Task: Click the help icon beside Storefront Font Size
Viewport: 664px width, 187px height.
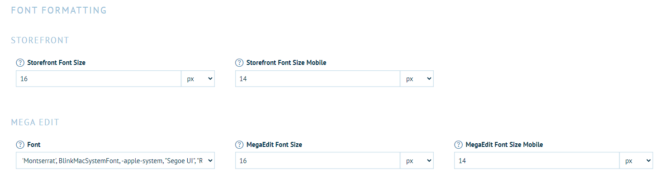Action: 20,63
